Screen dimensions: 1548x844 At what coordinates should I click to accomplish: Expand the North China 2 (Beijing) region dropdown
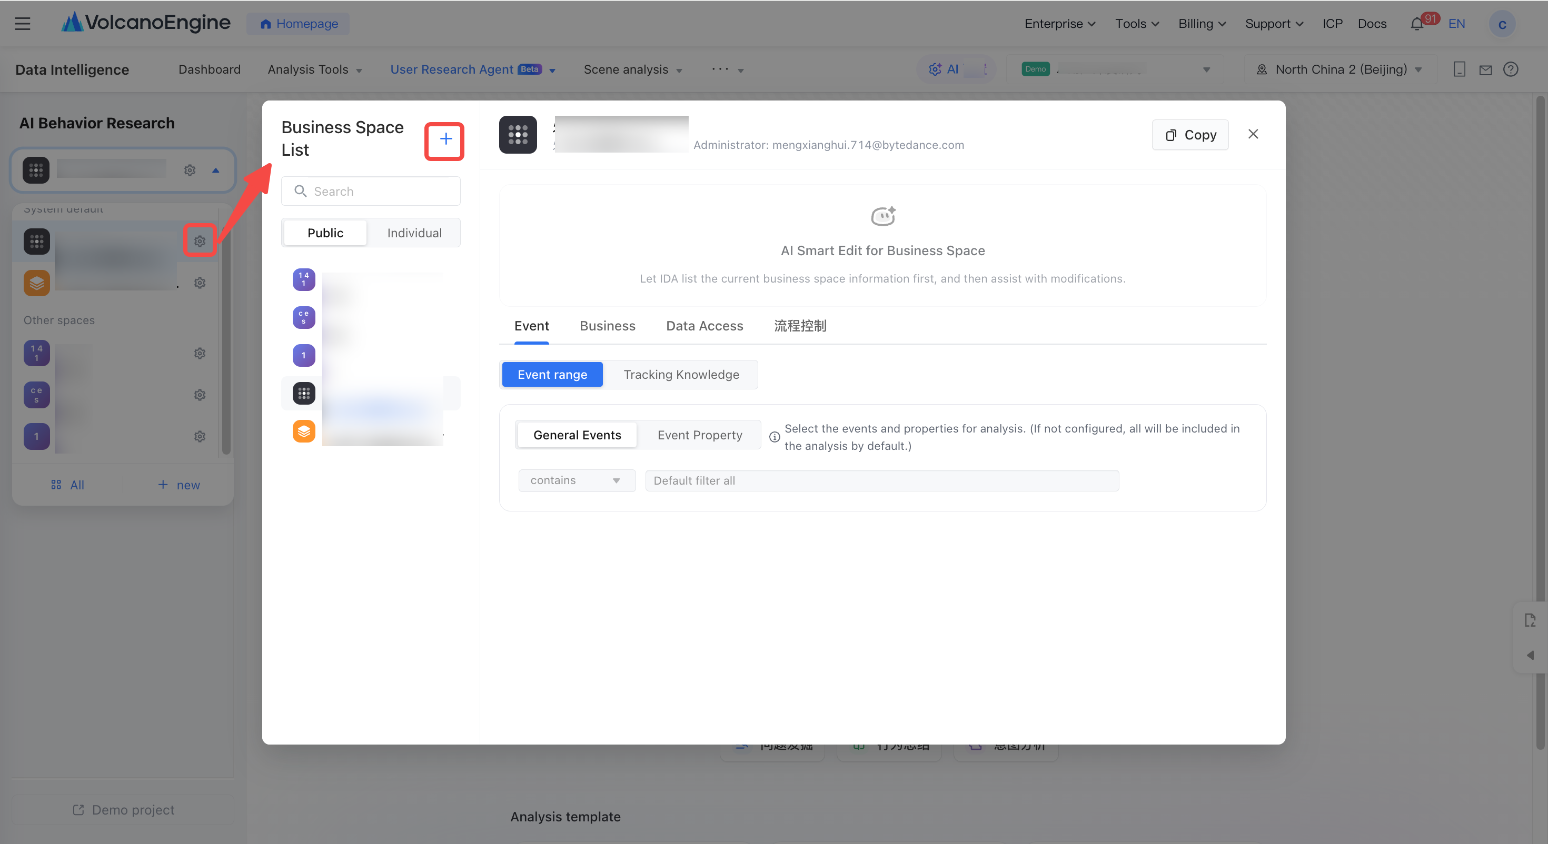pyautogui.click(x=1340, y=69)
